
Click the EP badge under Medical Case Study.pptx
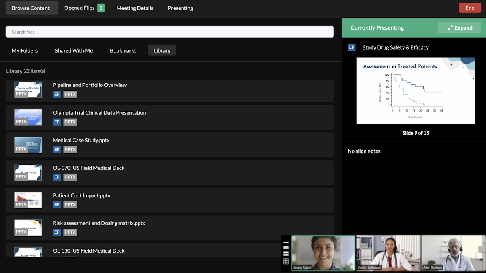click(57, 149)
